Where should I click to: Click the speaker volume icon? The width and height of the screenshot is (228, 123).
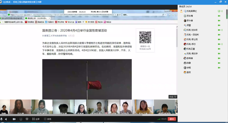click(x=6, y=119)
